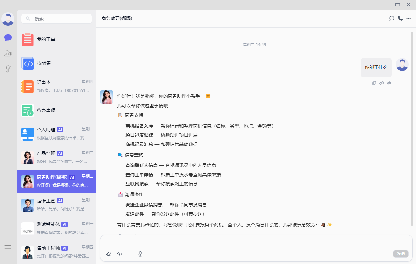The width and height of the screenshot is (416, 264).
Task: Click the folder file icon in input toolbar
Action: tap(130, 254)
